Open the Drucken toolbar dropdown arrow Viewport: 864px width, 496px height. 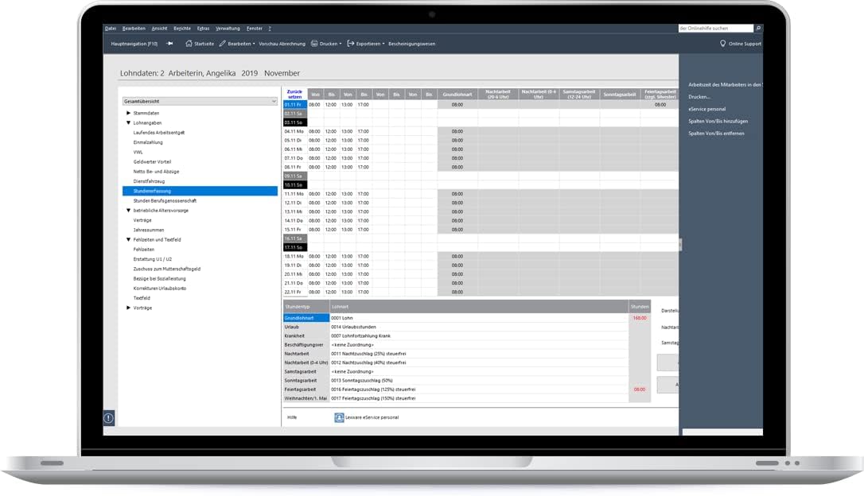click(341, 44)
